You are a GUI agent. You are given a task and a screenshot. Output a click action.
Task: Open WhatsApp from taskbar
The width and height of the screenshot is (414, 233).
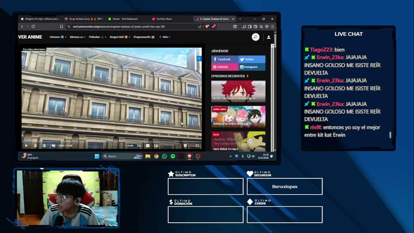click(165, 156)
